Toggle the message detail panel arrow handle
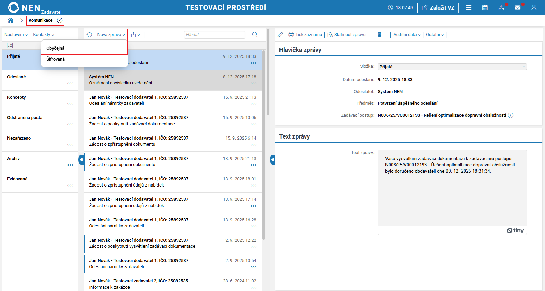The image size is (545, 291). pyautogui.click(x=273, y=160)
